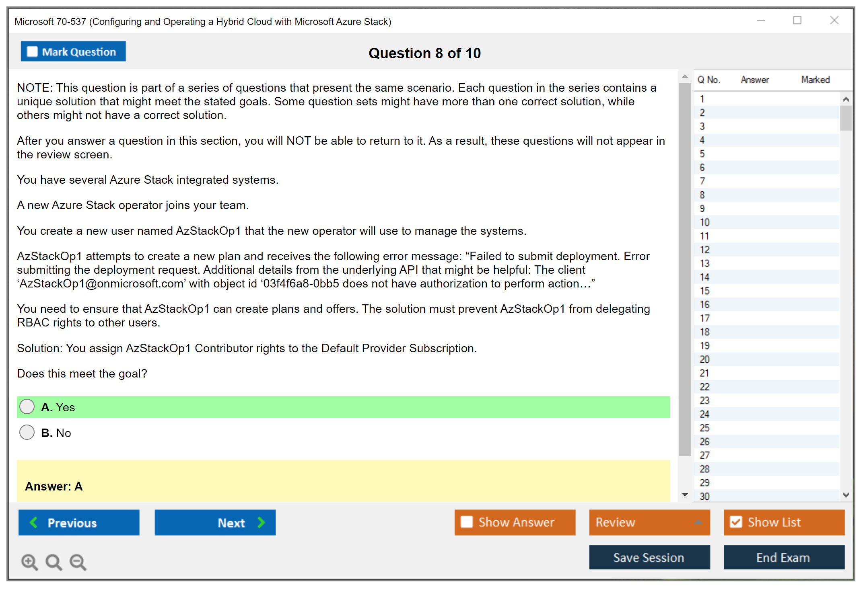
Task: Jump to question 15 in list
Action: (x=705, y=291)
